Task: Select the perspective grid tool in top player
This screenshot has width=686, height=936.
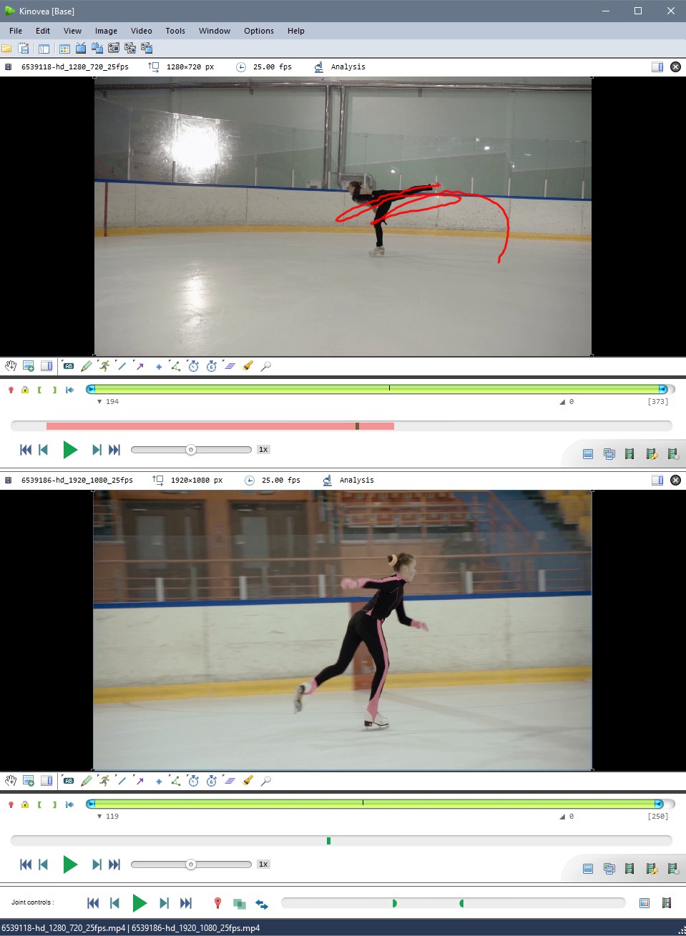Action: (230, 366)
